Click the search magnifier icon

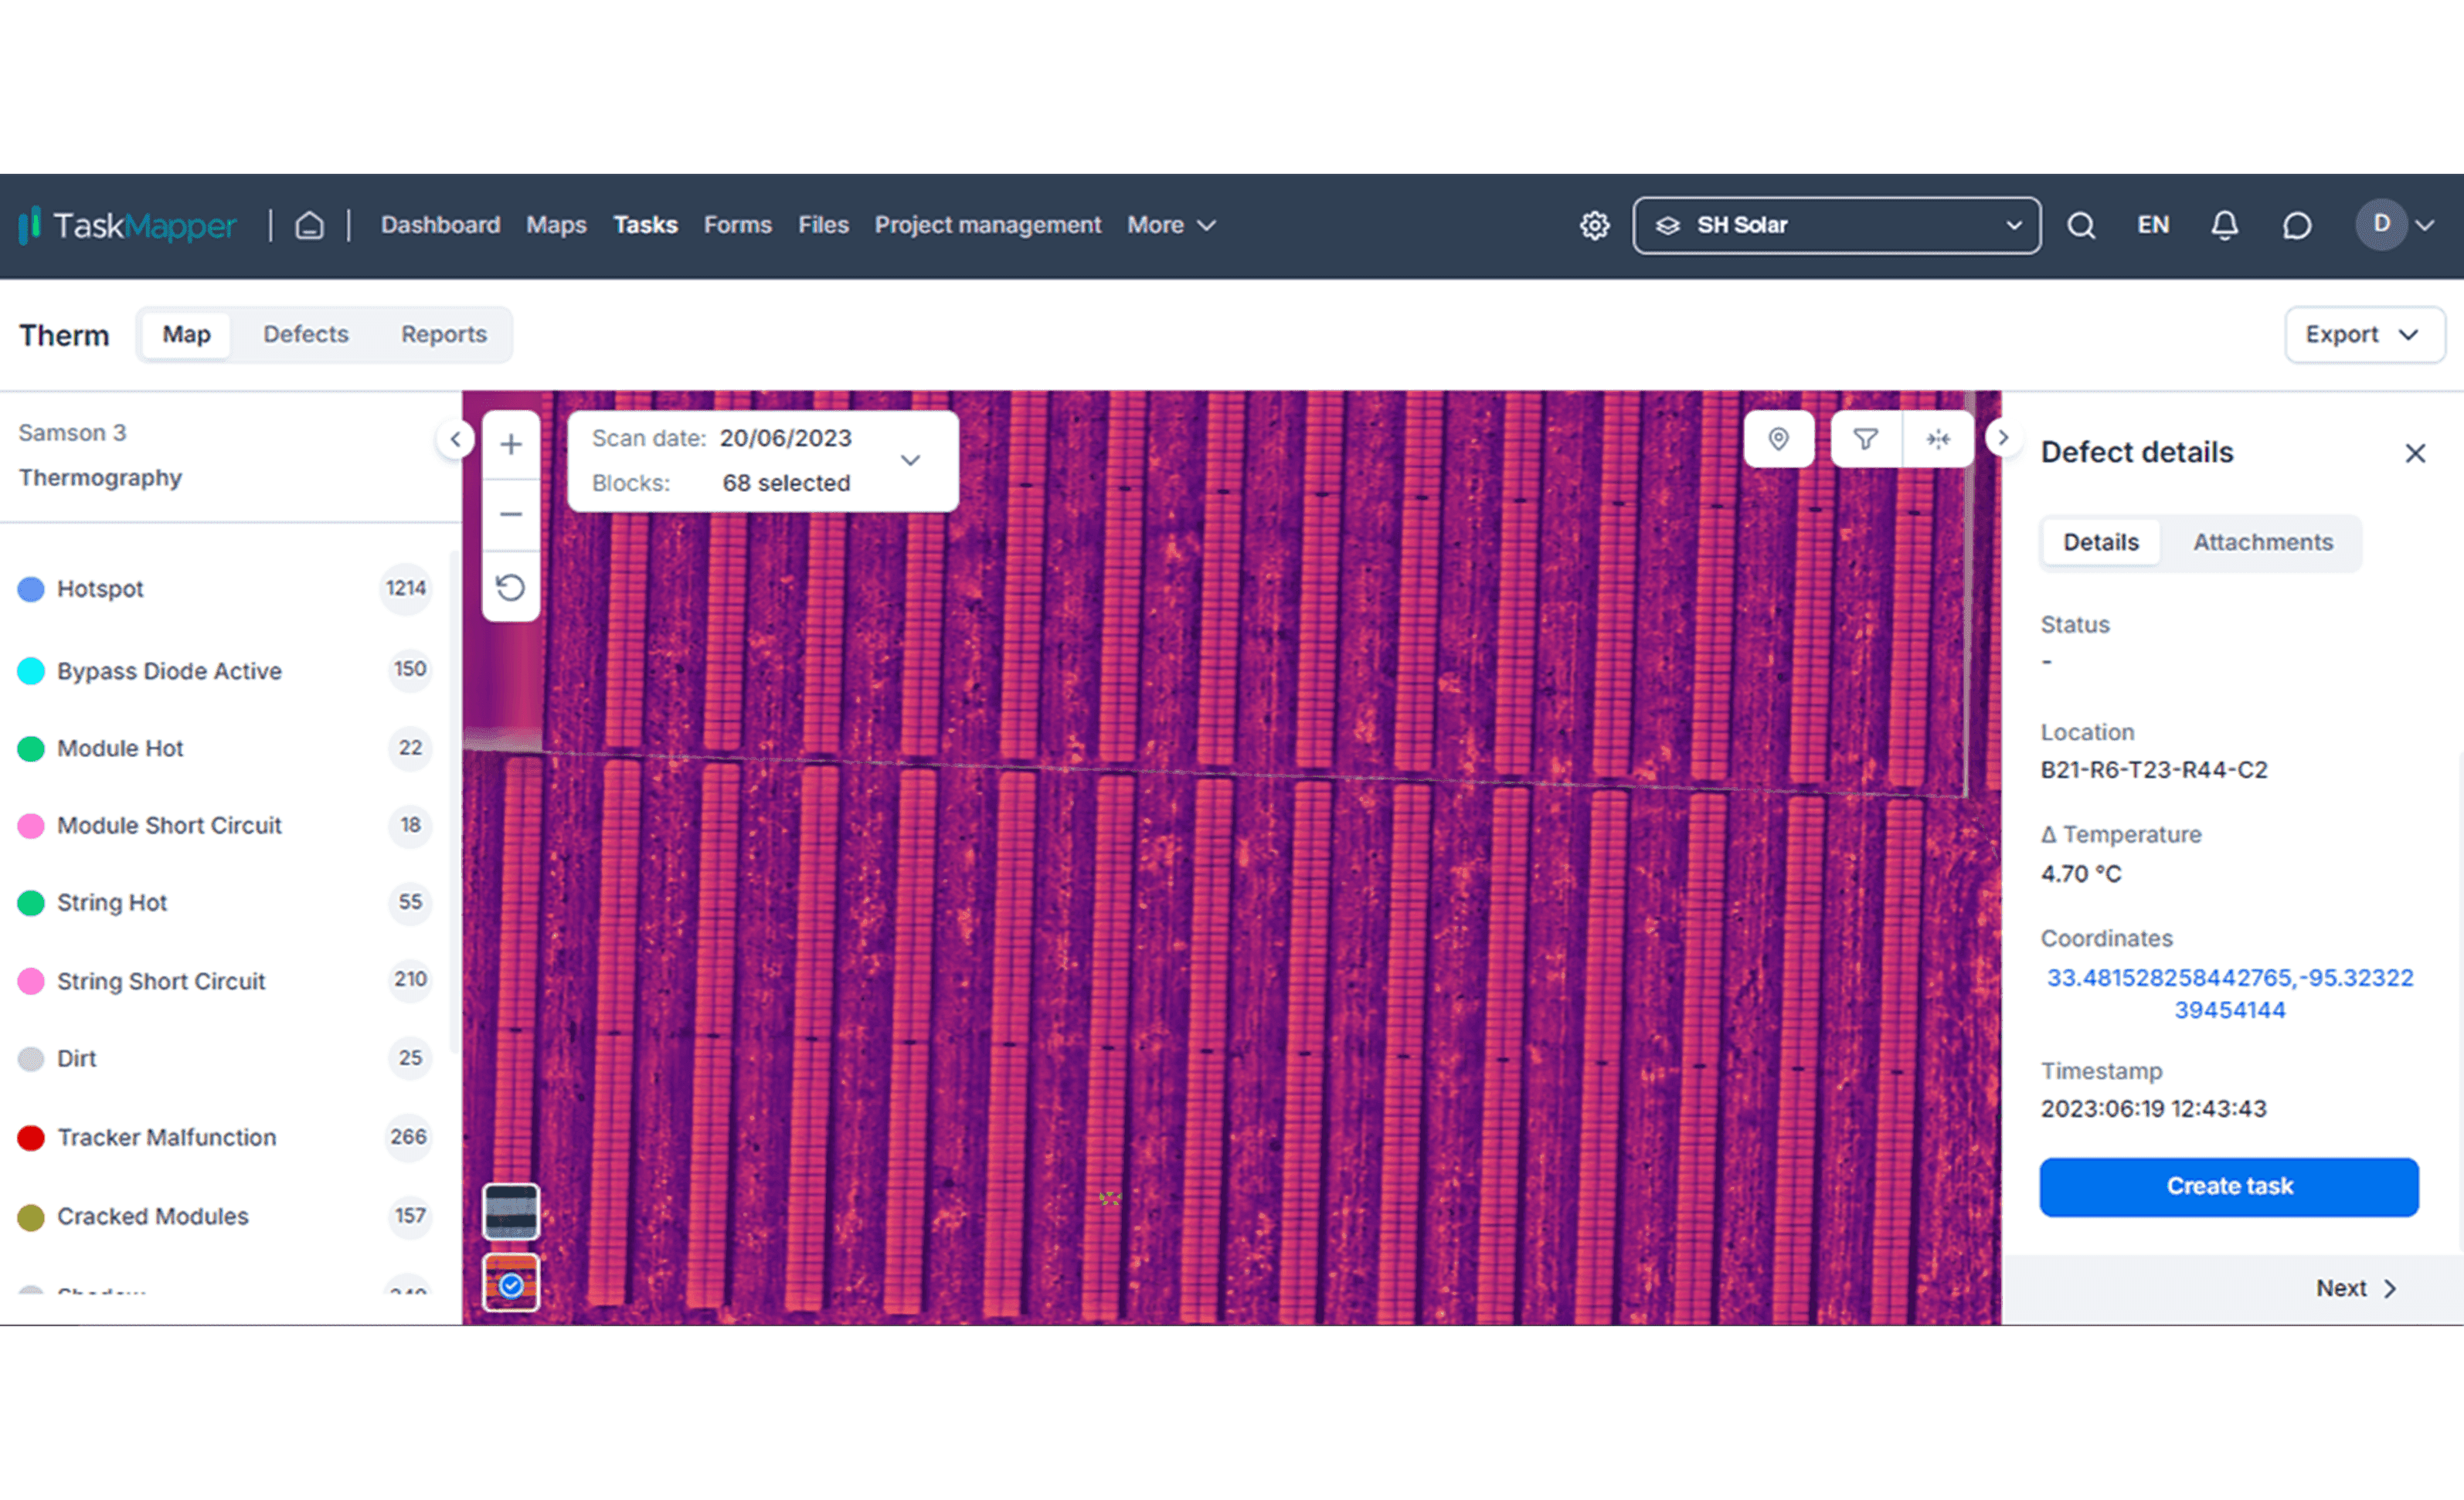(2081, 225)
